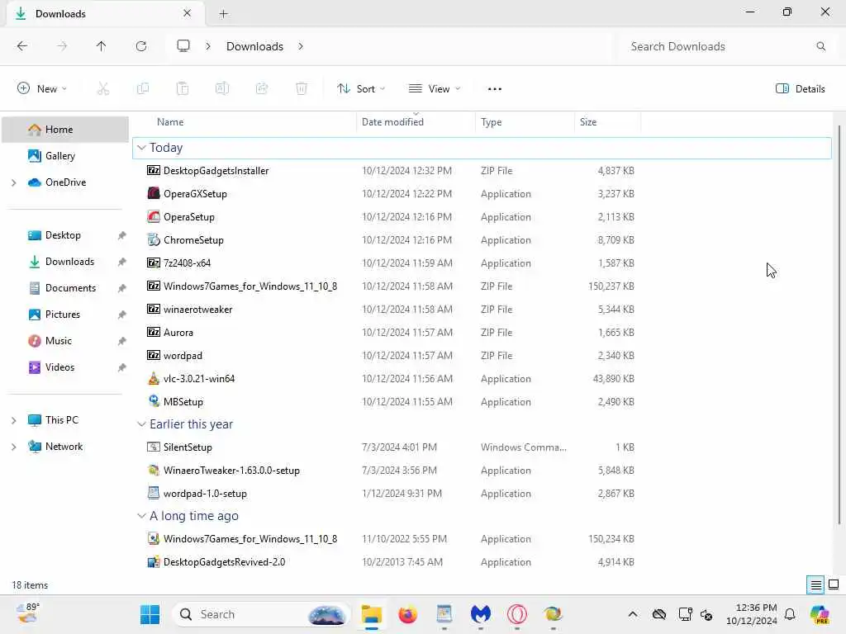Select Home in the sidebar
Viewport: 846px width, 634px height.
tap(65, 130)
